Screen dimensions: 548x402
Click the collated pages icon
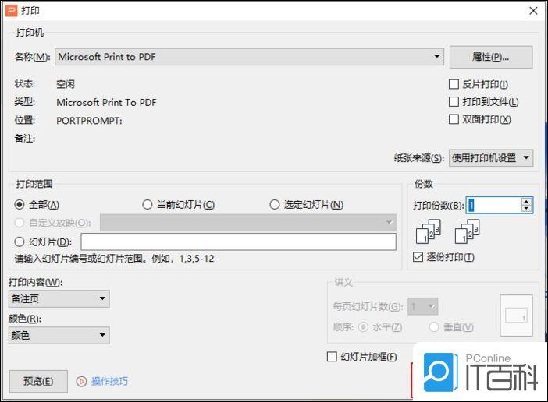click(x=429, y=231)
